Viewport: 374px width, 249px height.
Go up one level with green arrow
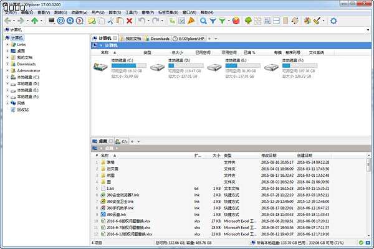pos(35,21)
